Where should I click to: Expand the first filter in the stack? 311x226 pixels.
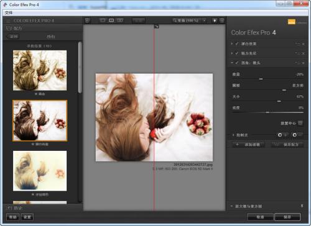pos(232,43)
